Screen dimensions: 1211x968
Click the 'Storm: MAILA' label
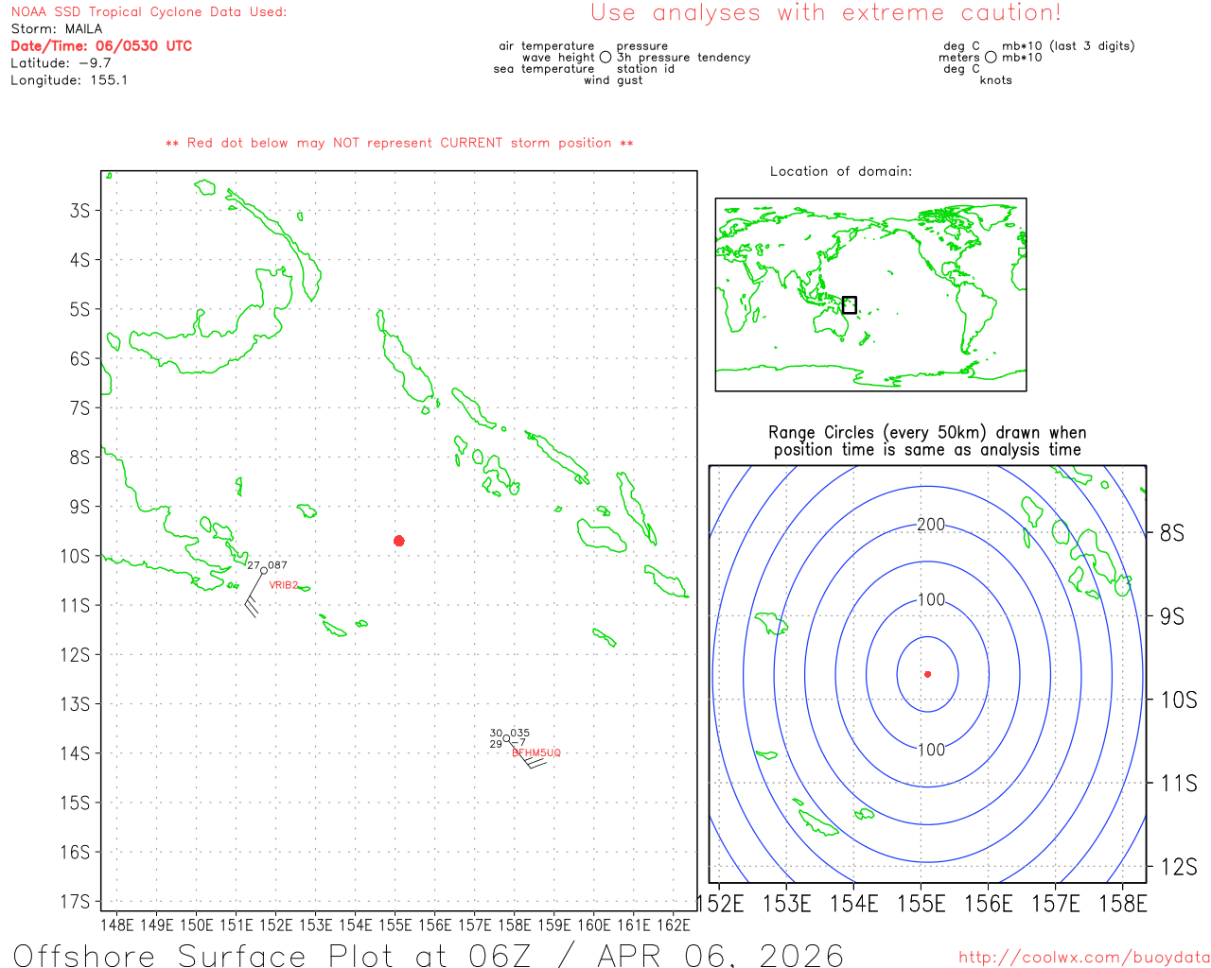click(57, 29)
